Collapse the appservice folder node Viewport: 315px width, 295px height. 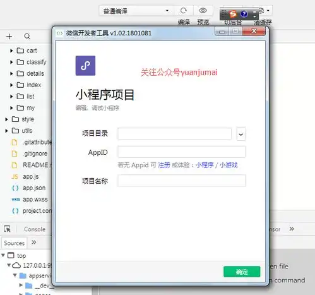(15, 275)
